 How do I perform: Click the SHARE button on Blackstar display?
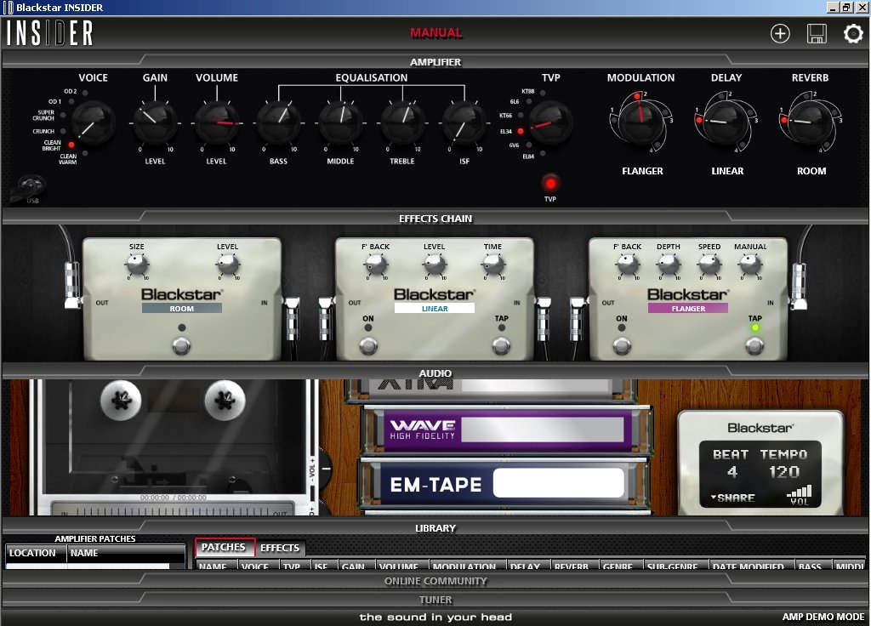[732, 498]
